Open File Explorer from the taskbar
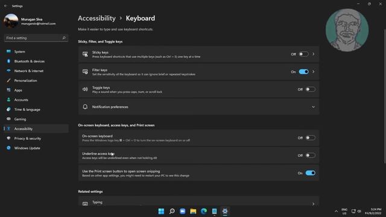This screenshot has height=217, width=386. point(193,211)
